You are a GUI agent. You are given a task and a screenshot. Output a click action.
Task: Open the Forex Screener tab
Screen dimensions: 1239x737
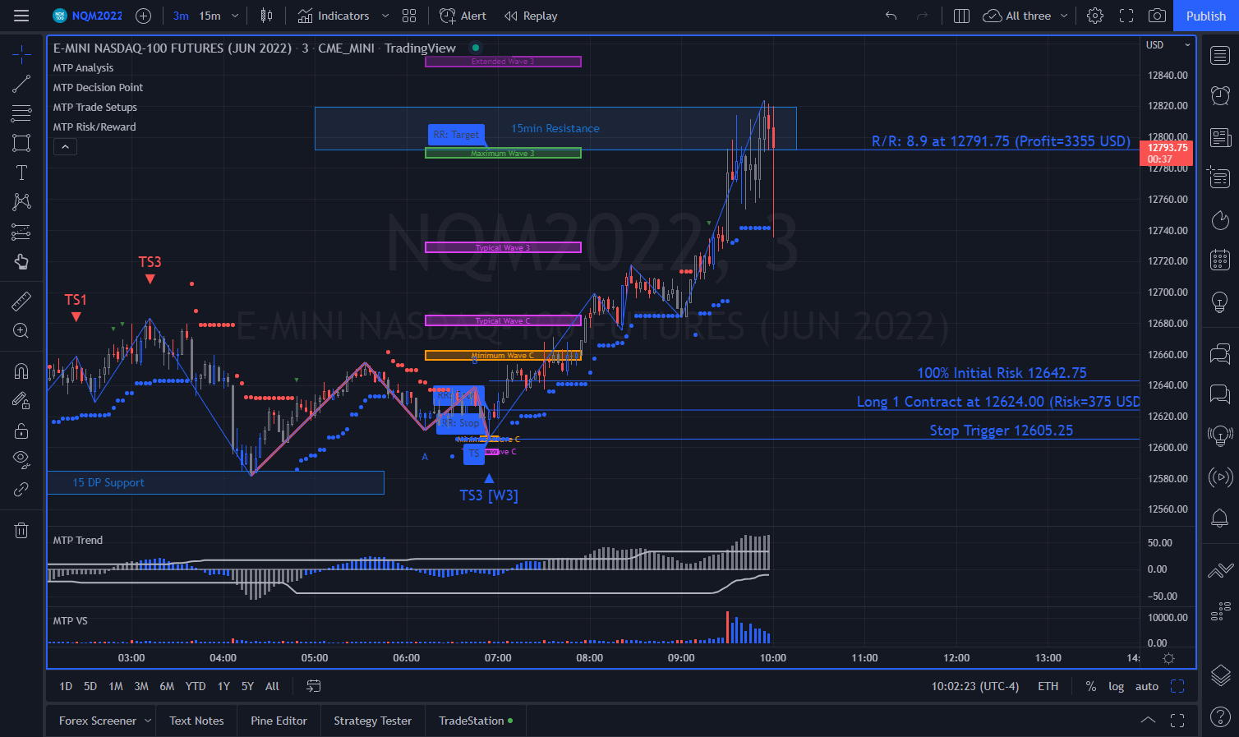click(98, 721)
